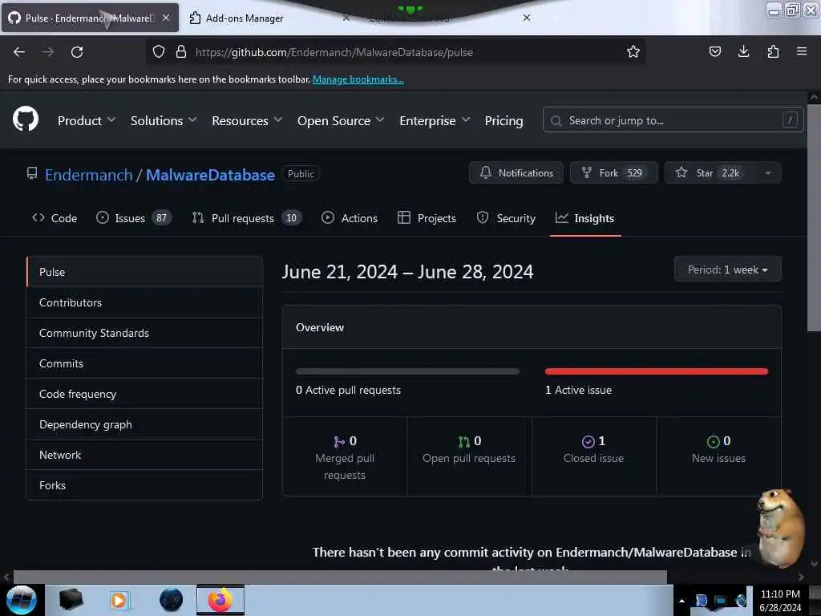Click the GitHub Octocat logo
821x616 pixels.
(x=25, y=120)
